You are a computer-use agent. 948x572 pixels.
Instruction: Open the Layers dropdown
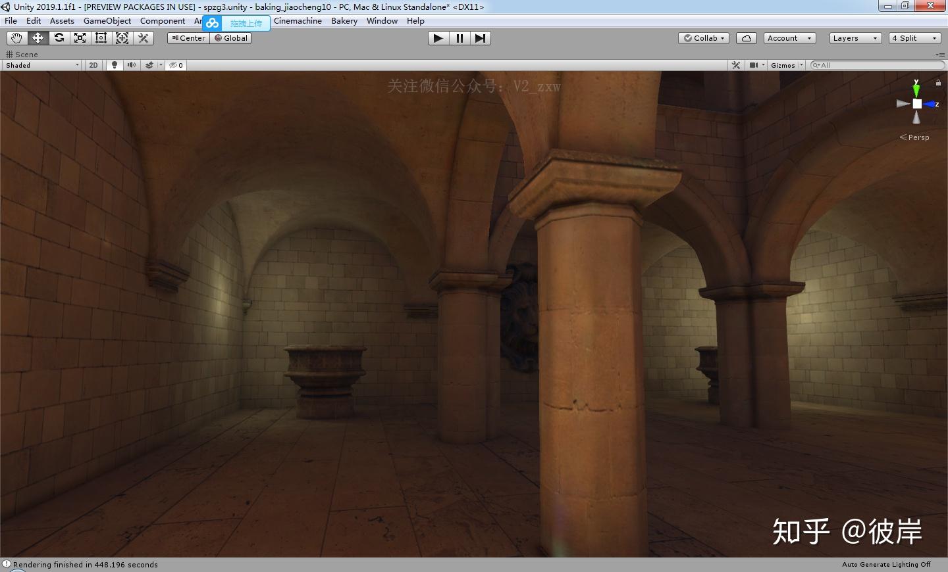pyautogui.click(x=855, y=38)
